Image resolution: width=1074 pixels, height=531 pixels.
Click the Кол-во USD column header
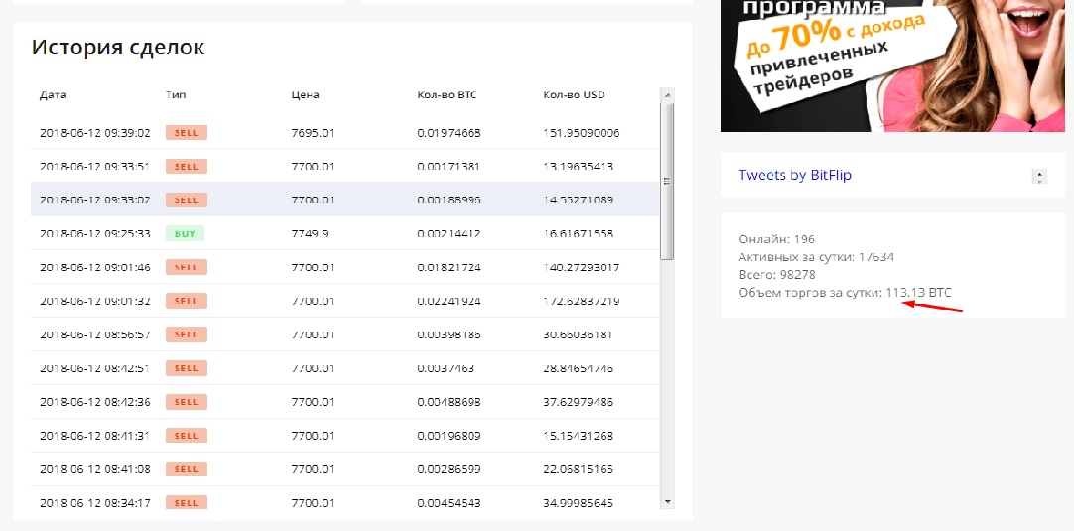pyautogui.click(x=574, y=95)
